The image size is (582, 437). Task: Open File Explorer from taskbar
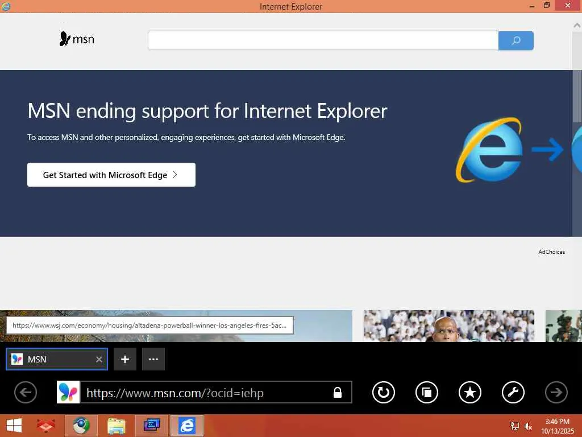[x=116, y=426]
